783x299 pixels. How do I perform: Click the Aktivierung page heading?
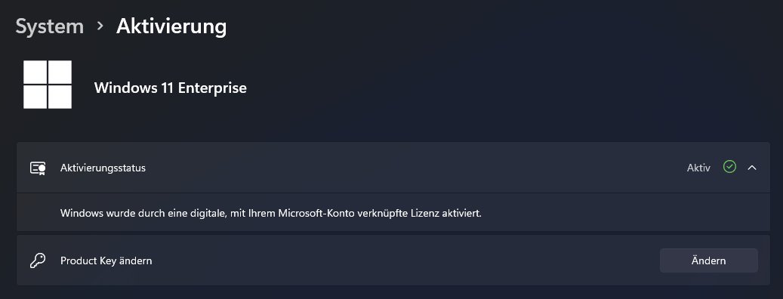pyautogui.click(x=171, y=26)
